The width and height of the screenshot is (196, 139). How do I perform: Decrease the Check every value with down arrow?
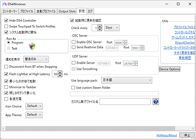(x=100, y=29)
